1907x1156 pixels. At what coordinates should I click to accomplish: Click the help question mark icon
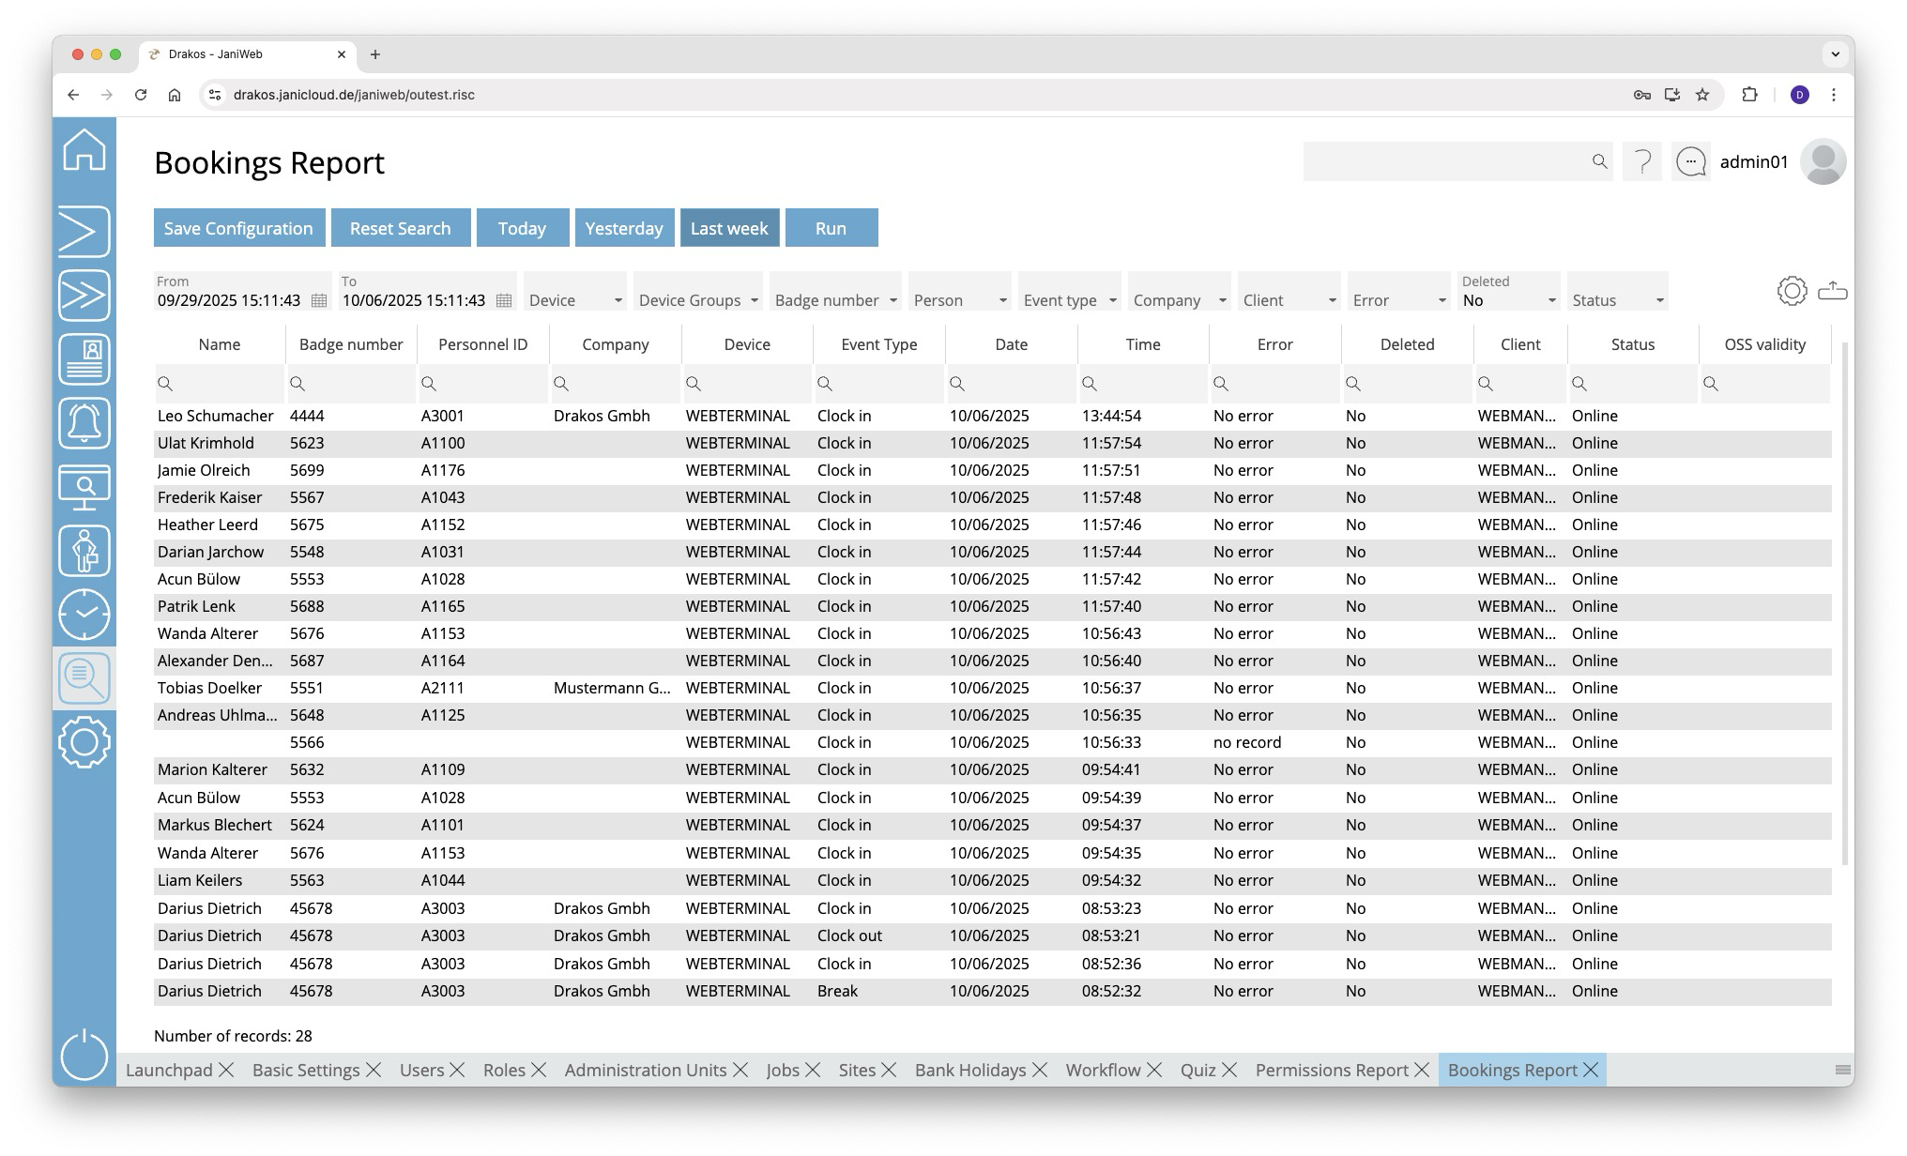[x=1642, y=162]
